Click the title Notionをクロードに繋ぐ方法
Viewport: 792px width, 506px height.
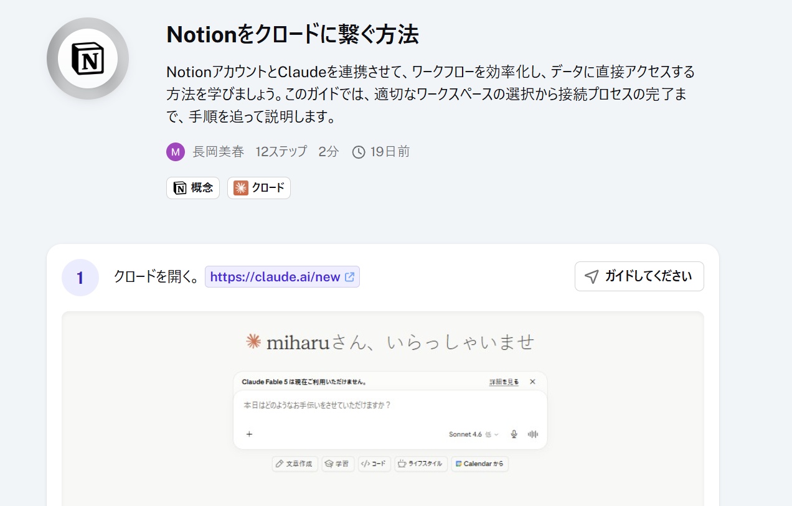point(293,35)
